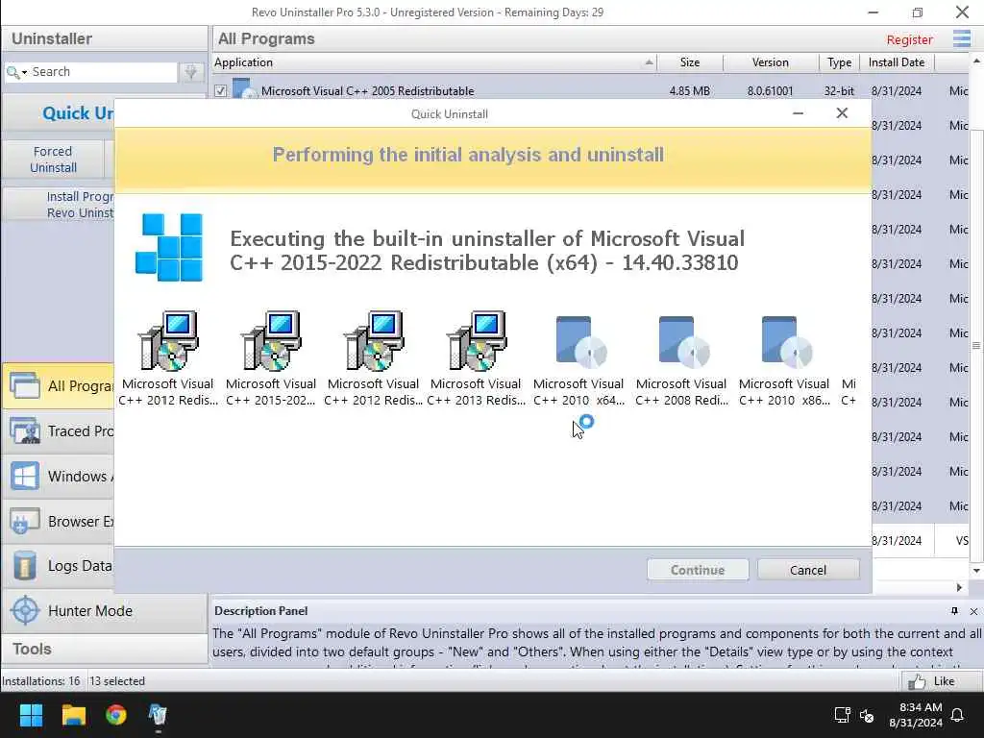Click the network tray icon
This screenshot has height=738, width=984.
pyautogui.click(x=842, y=715)
